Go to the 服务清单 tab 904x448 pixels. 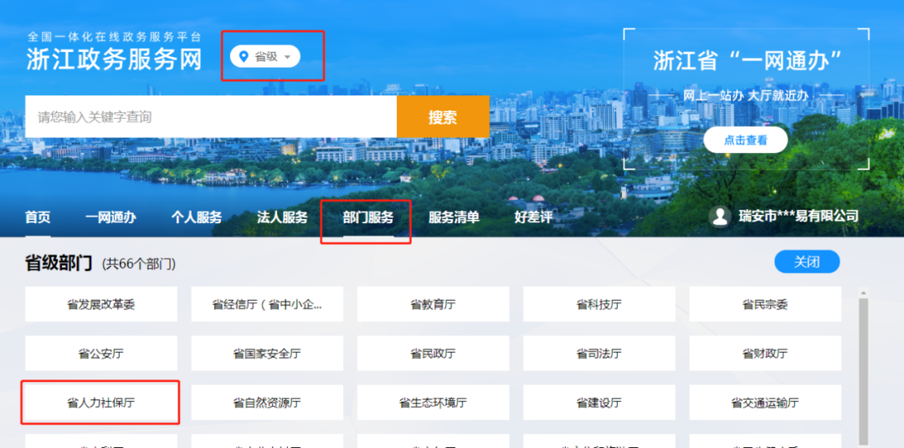pos(454,217)
